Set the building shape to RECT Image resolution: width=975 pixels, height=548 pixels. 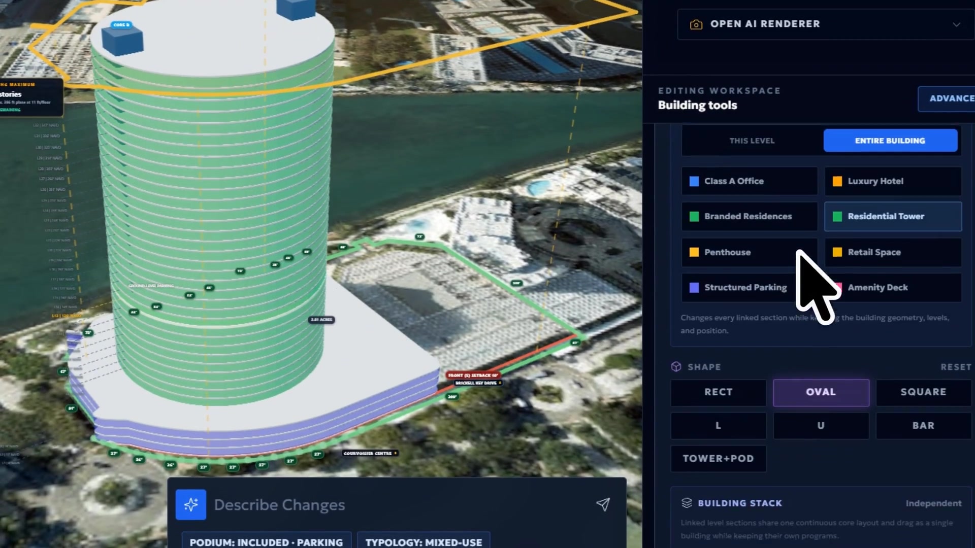pos(718,392)
